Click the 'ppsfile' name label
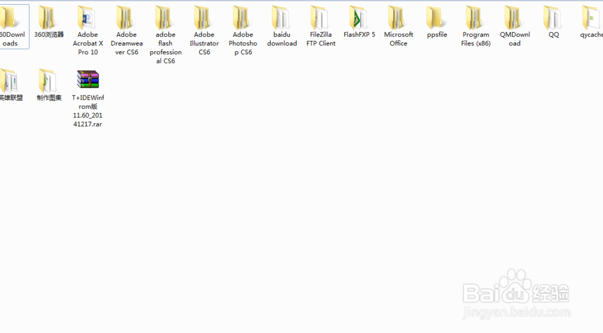Screen dimensions: 603x333 (437, 35)
